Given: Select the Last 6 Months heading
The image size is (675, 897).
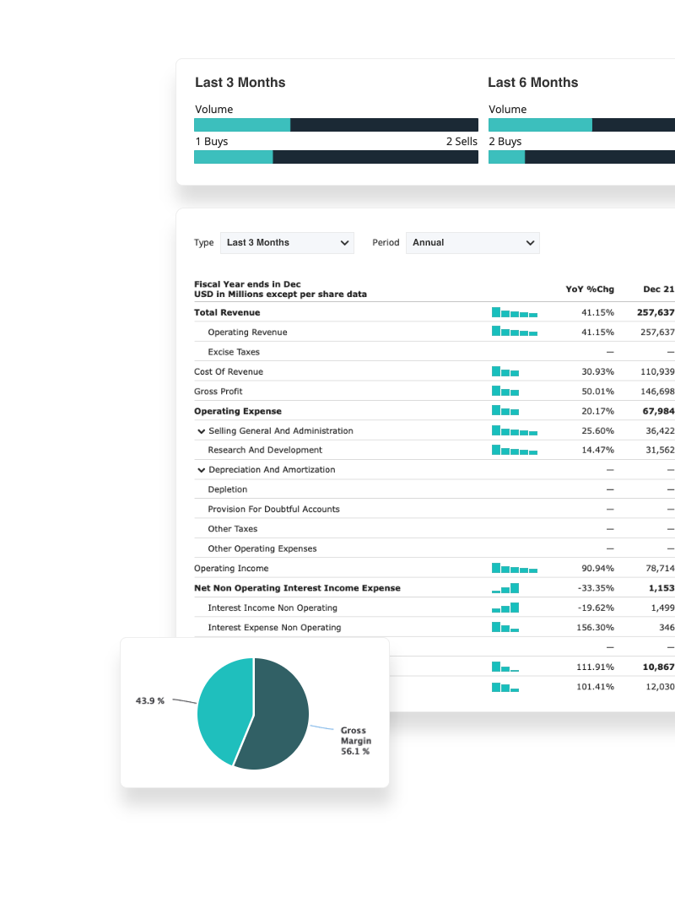Looking at the screenshot, I should click(533, 83).
